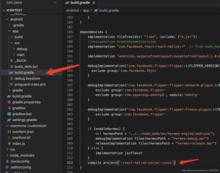Image resolution: width=220 pixels, height=173 pixels.
Task: Expand node_modules folder
Action: tap(7, 155)
